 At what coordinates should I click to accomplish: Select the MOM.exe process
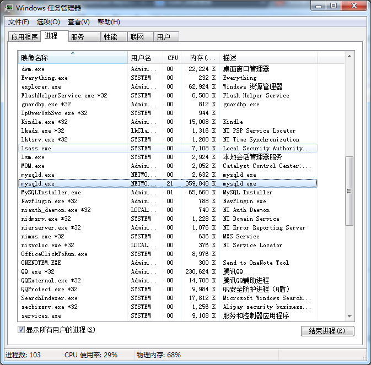168,166
